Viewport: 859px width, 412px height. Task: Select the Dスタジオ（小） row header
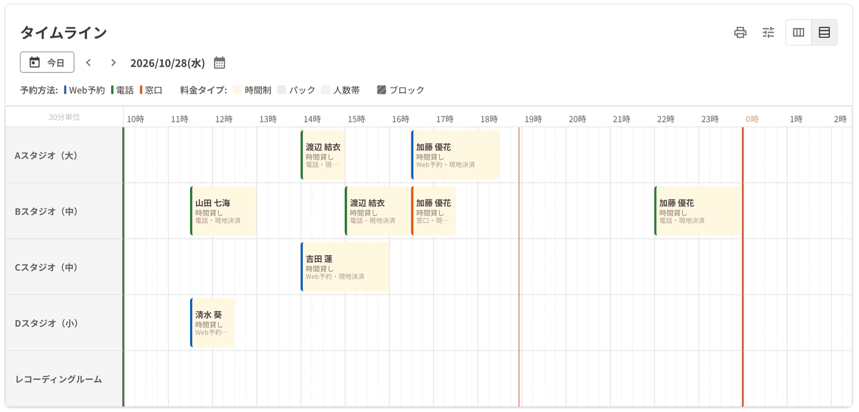pyautogui.click(x=64, y=322)
